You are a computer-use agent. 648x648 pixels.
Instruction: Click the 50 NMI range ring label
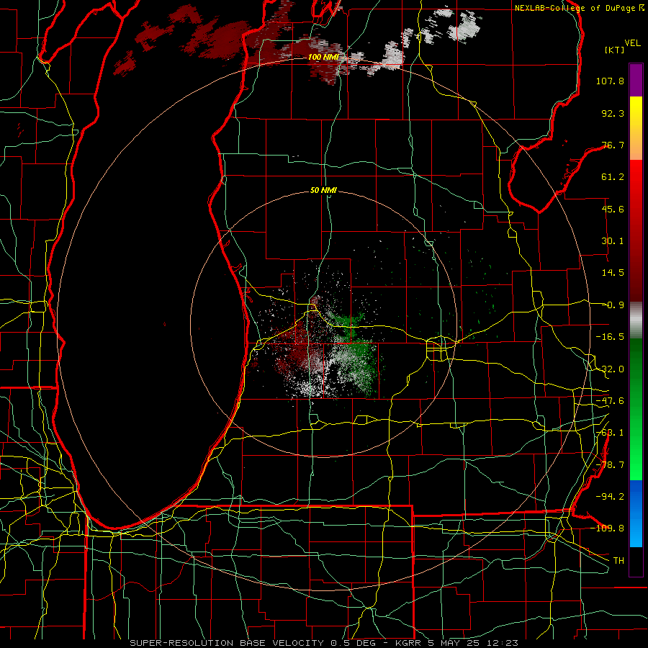(x=323, y=190)
